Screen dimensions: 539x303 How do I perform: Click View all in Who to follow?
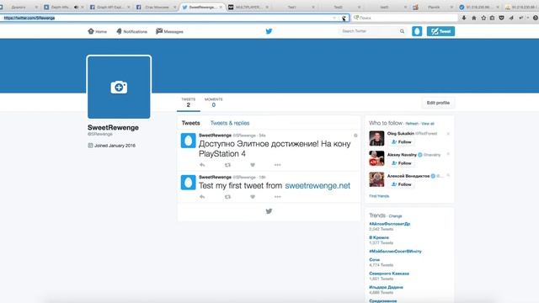[x=428, y=124]
